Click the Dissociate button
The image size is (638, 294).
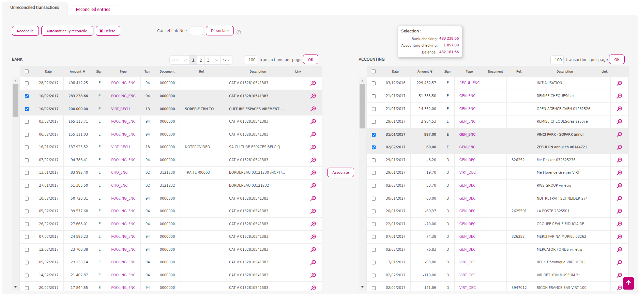pyautogui.click(x=220, y=31)
